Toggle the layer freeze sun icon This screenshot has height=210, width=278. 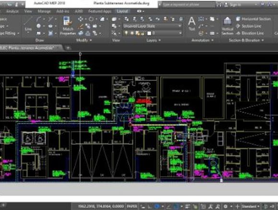pyautogui.click(x=132, y=33)
